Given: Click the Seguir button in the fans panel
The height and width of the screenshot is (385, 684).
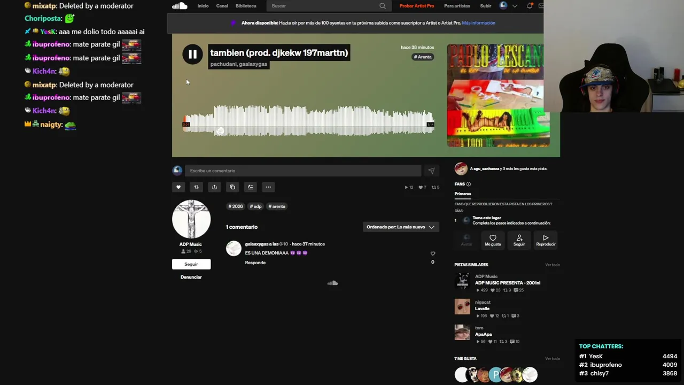Looking at the screenshot, I should pyautogui.click(x=519, y=240).
